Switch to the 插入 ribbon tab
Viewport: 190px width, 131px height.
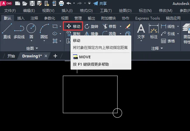[21, 18]
